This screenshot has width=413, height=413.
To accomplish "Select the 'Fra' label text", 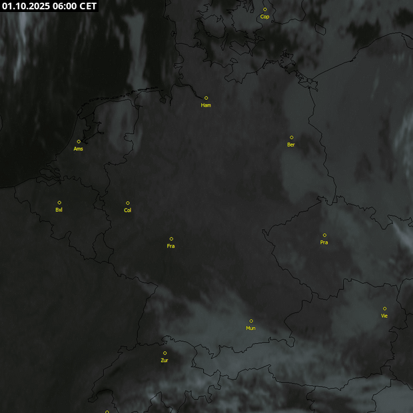I will pos(171,246).
